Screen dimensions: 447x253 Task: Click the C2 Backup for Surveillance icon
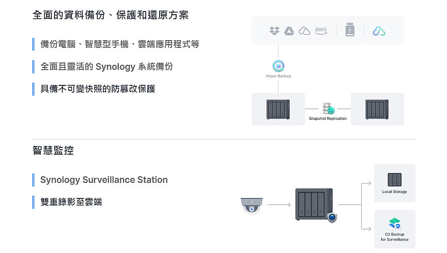point(394,223)
